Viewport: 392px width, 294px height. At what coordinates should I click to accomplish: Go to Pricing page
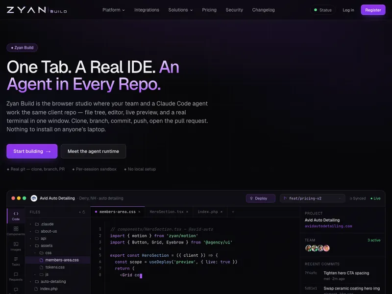pyautogui.click(x=209, y=10)
